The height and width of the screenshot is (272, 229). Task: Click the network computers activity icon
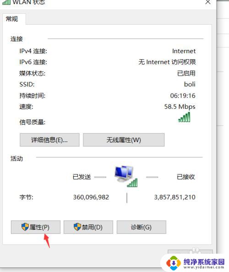[x=126, y=176]
